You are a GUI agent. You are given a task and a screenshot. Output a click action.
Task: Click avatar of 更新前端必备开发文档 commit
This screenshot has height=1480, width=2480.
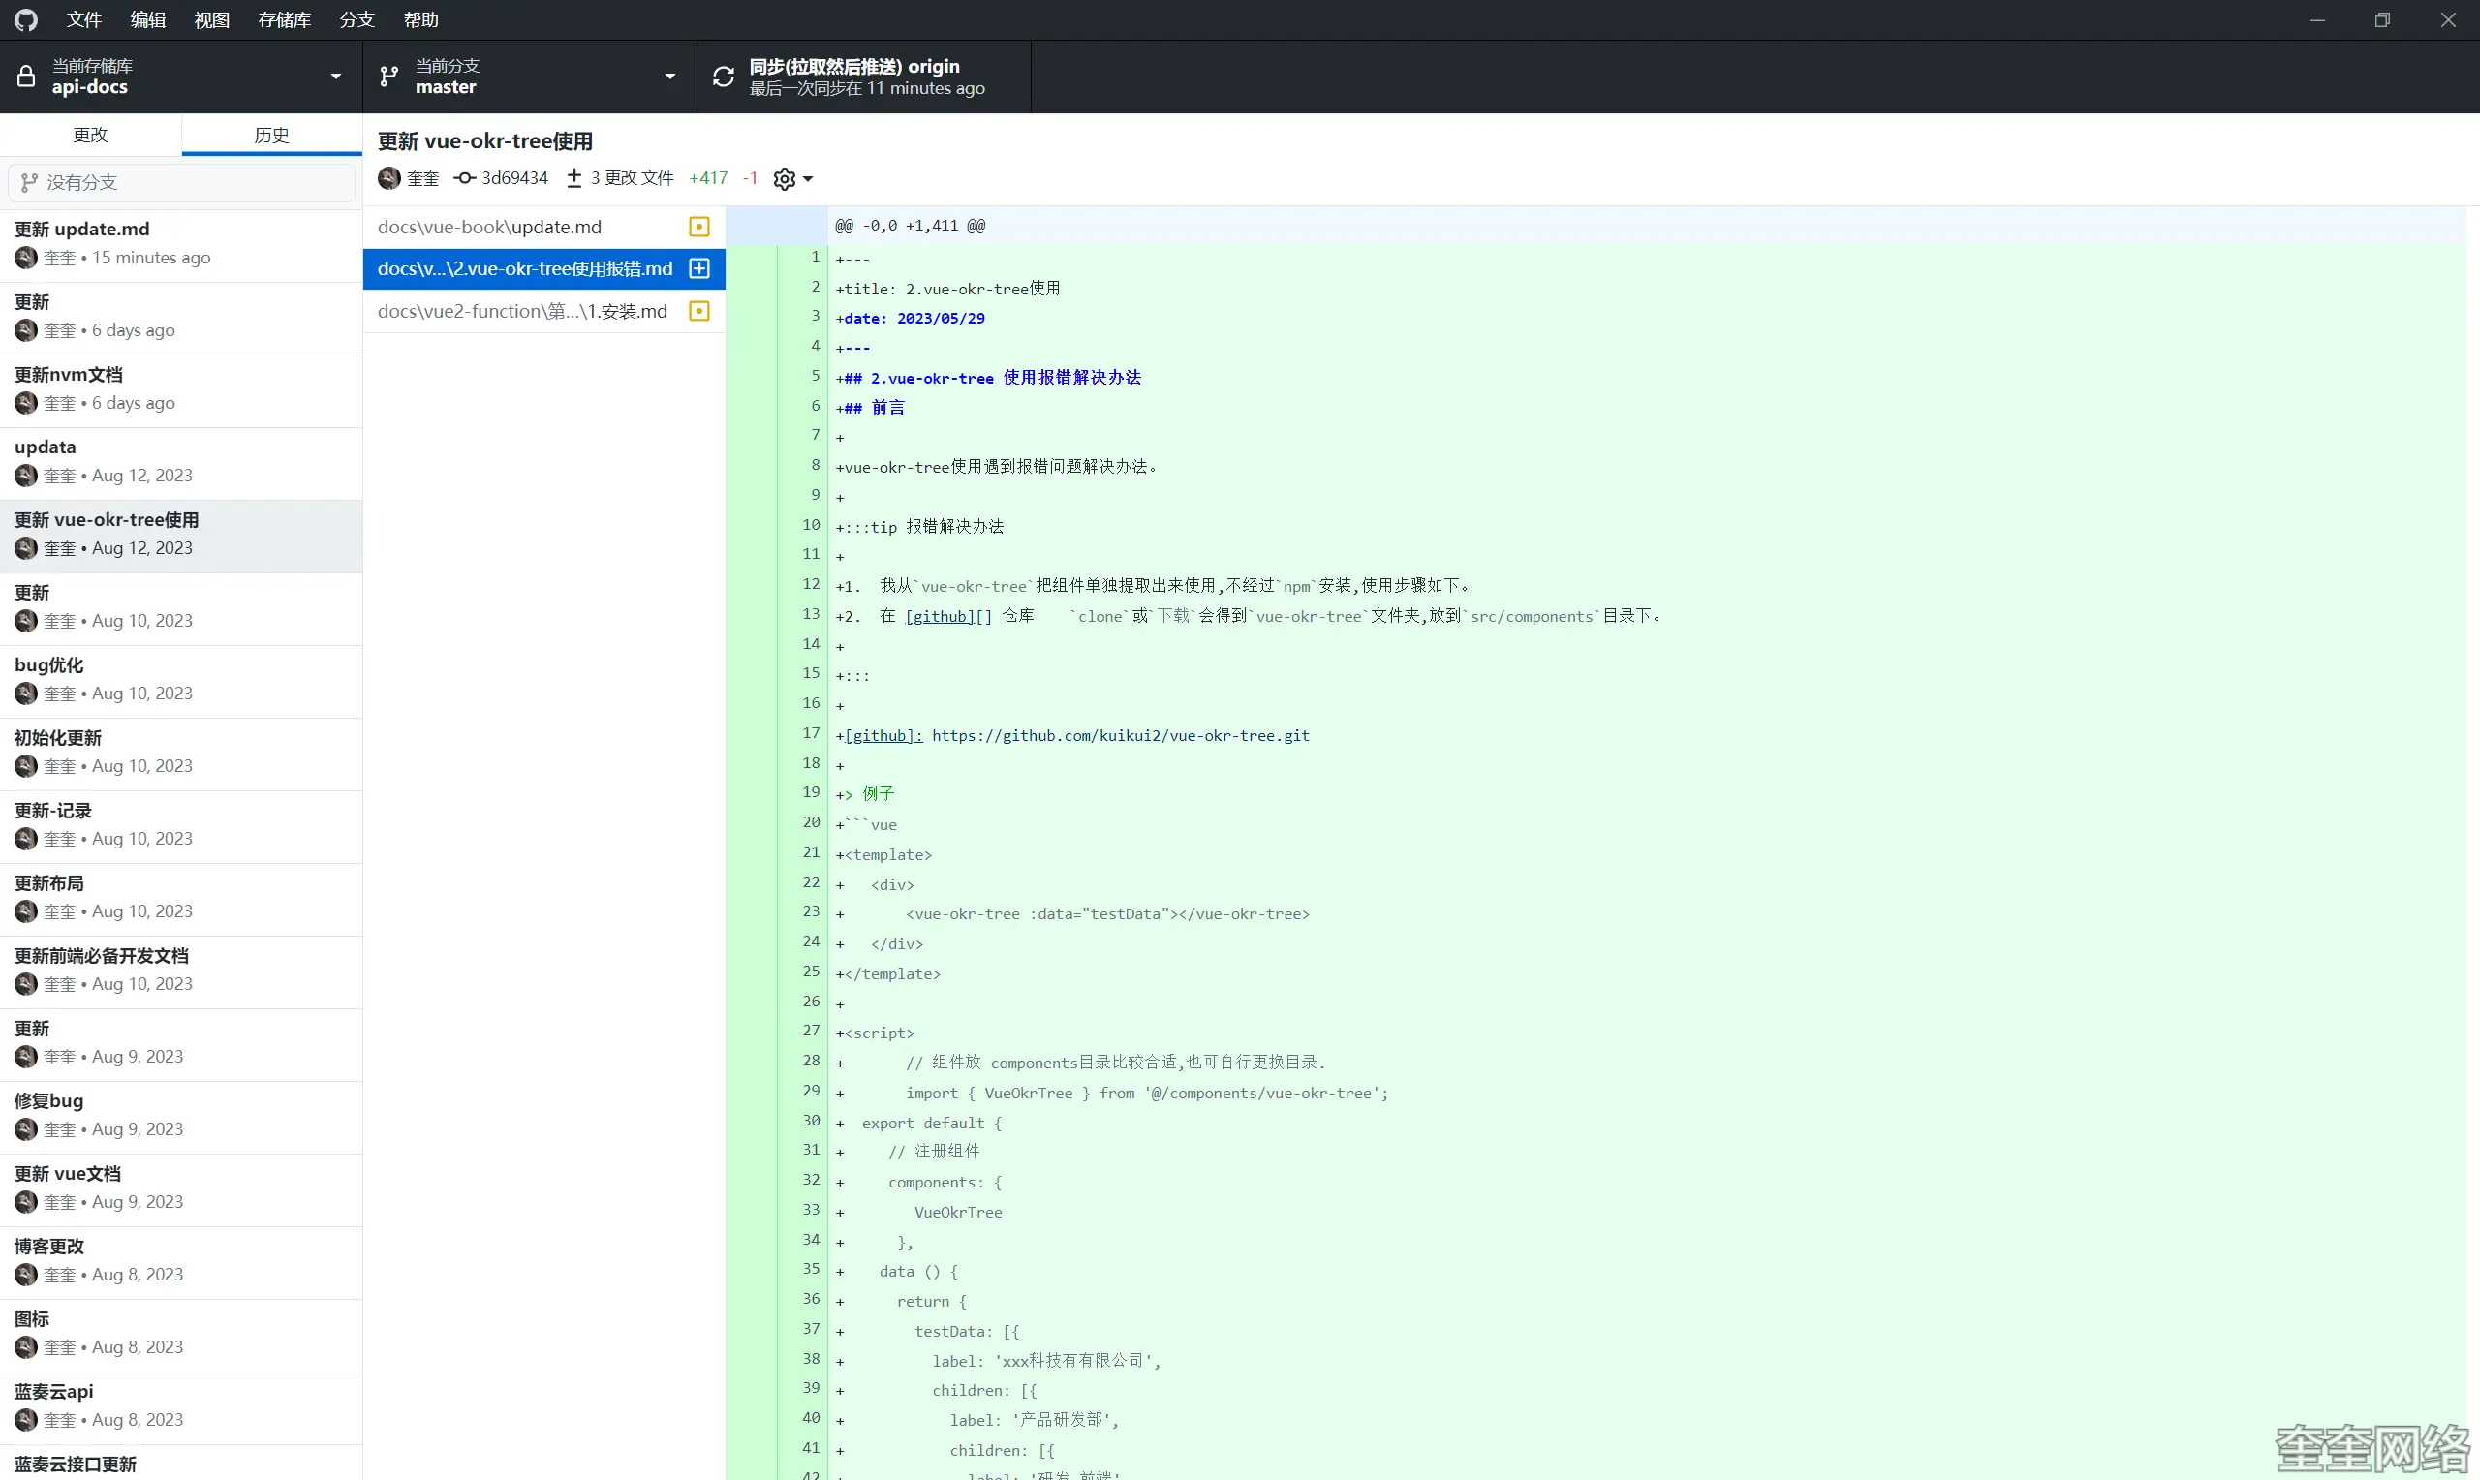point(26,985)
